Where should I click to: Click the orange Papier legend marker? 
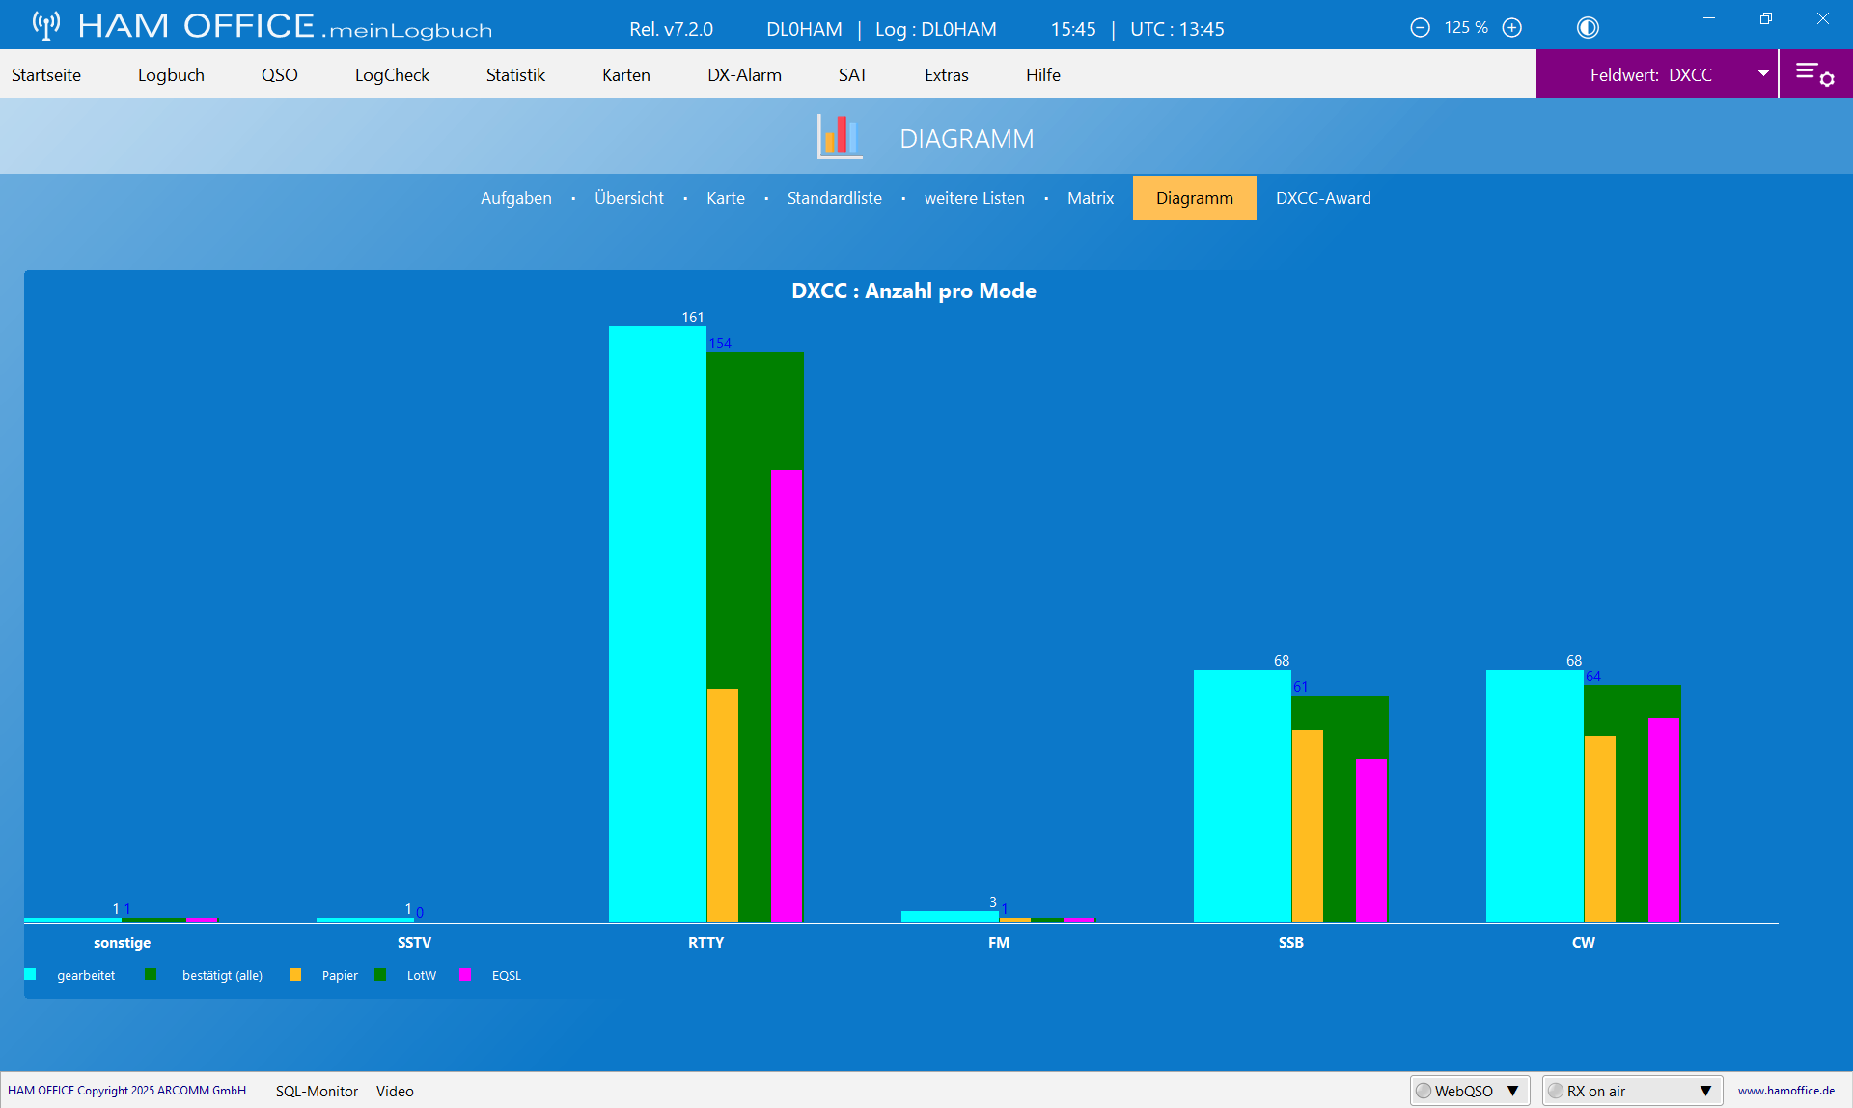tap(295, 975)
